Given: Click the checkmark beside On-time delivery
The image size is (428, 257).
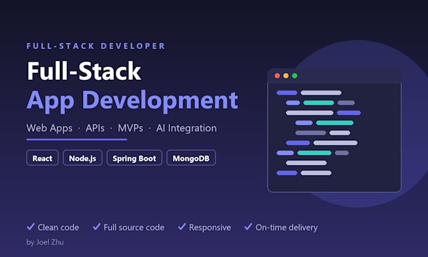Looking at the screenshot, I should click(x=248, y=227).
